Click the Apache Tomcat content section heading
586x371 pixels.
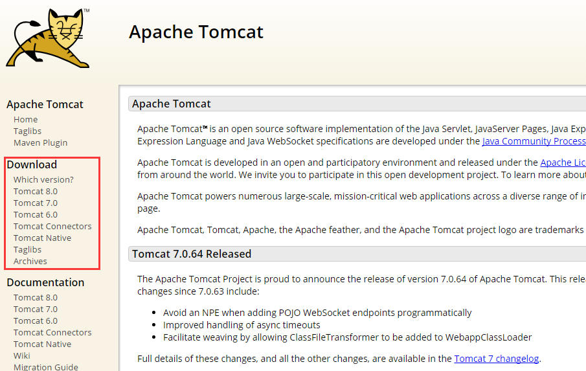coord(171,104)
